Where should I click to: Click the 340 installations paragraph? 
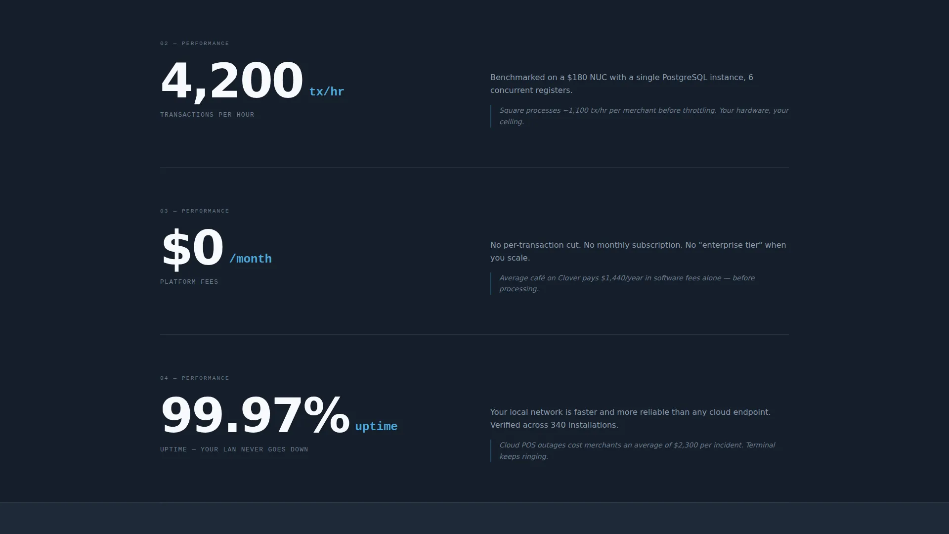tap(630, 418)
